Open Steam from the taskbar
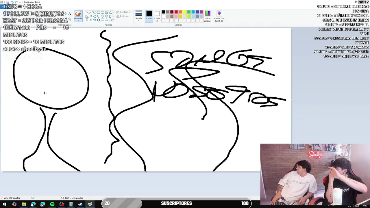 coord(80,204)
